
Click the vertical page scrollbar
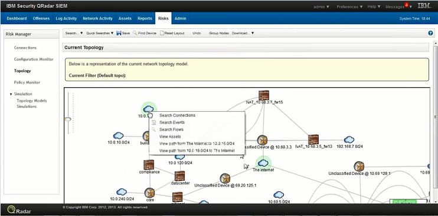tap(435, 117)
